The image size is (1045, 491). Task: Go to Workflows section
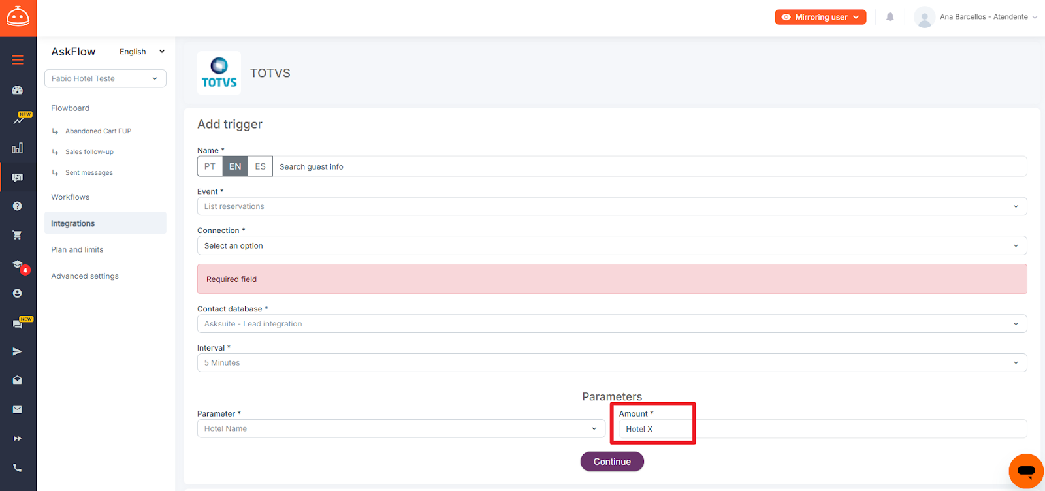(x=71, y=197)
